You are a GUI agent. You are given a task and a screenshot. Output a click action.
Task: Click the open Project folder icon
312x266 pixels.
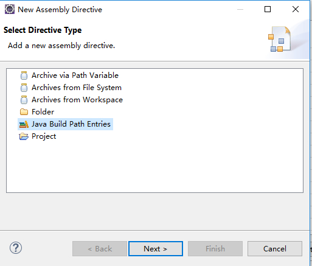tap(24, 136)
